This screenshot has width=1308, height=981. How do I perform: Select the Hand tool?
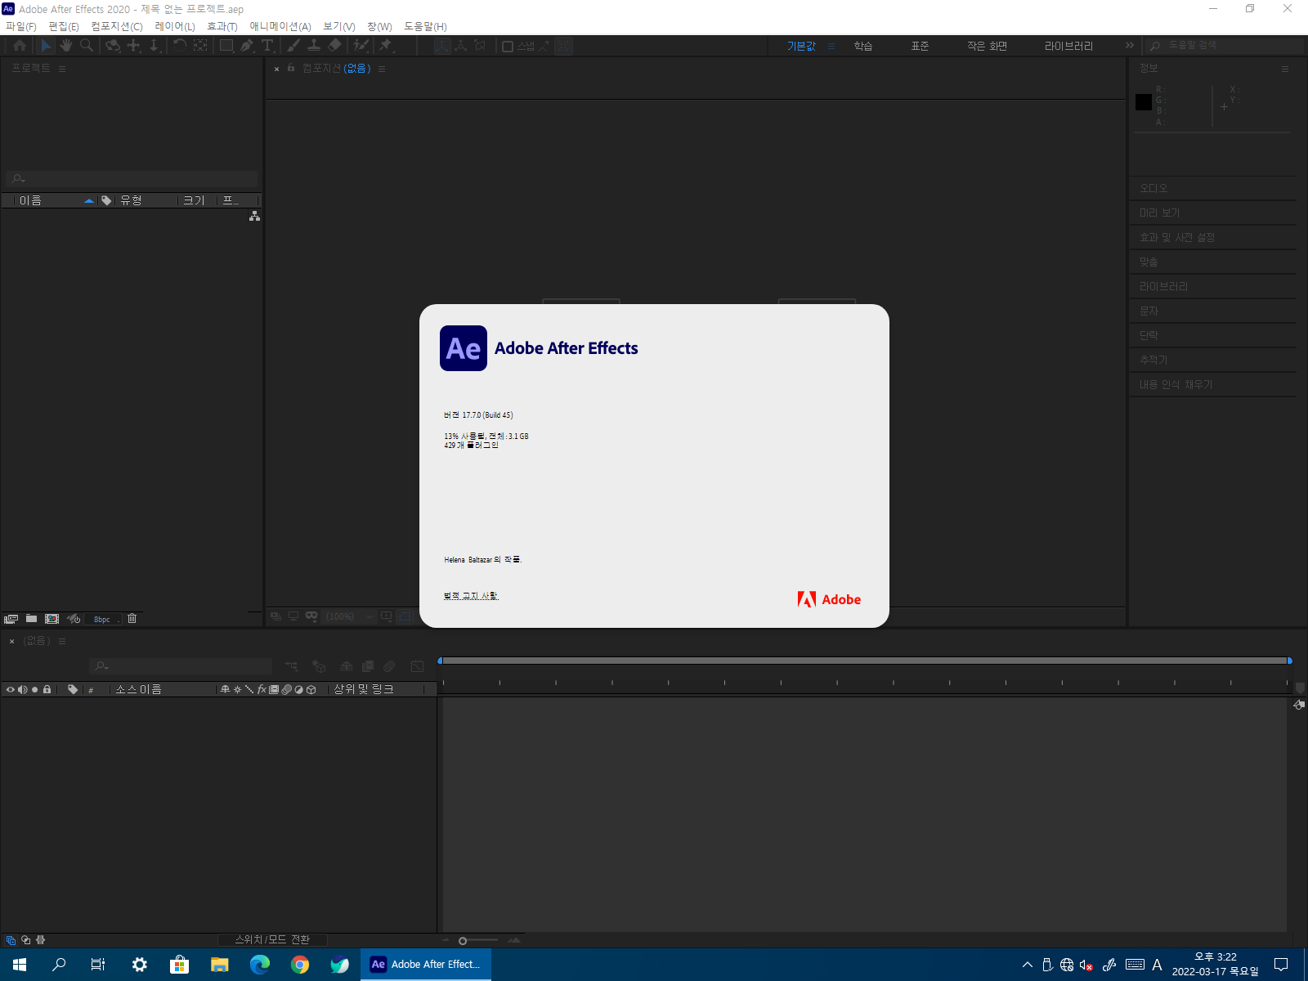click(x=66, y=46)
